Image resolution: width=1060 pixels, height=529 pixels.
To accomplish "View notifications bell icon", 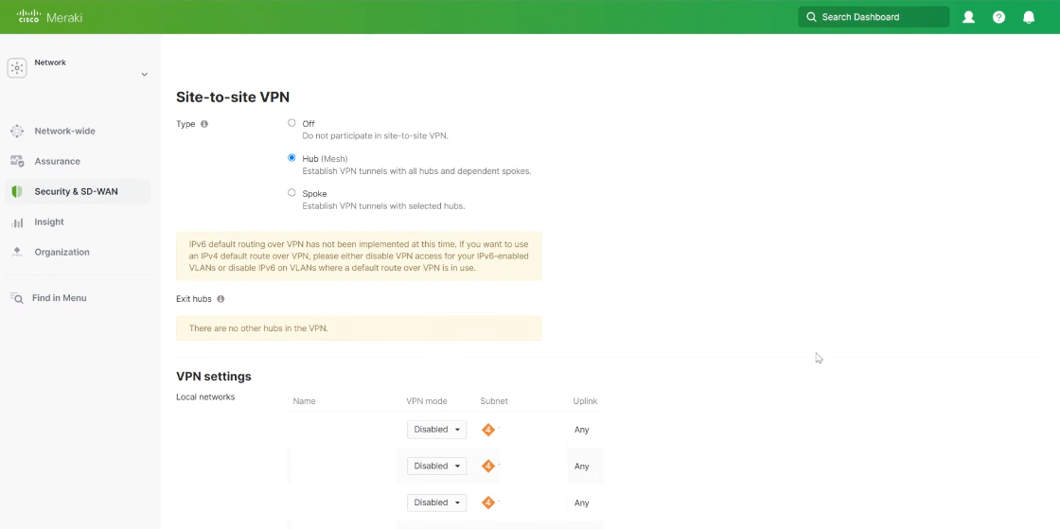I will (1028, 17).
